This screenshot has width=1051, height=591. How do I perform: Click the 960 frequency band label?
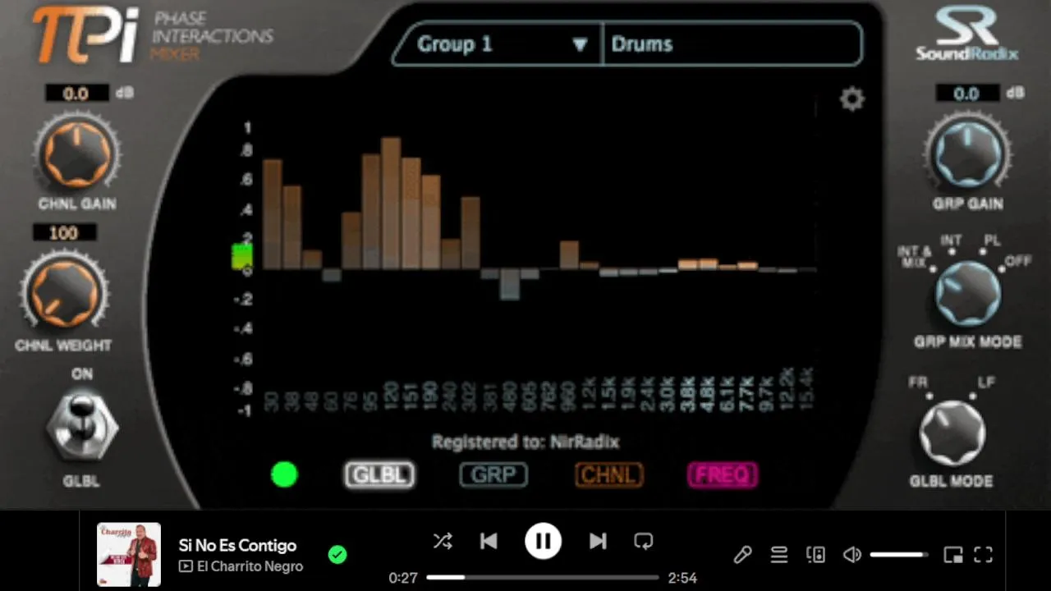[569, 396]
